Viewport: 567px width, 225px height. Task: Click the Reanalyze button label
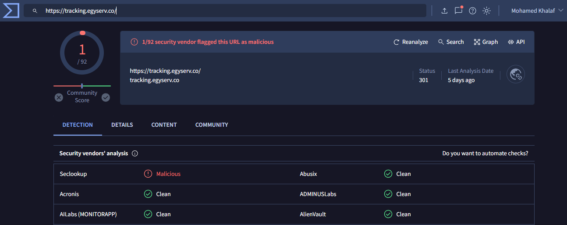point(415,42)
